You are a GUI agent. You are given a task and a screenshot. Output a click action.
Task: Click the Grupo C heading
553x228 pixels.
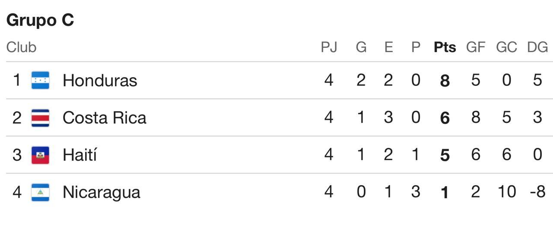coord(40,20)
